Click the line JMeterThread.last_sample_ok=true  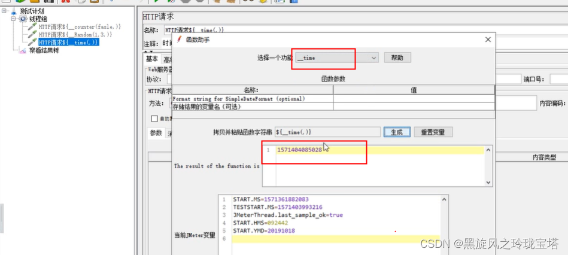[288, 215]
